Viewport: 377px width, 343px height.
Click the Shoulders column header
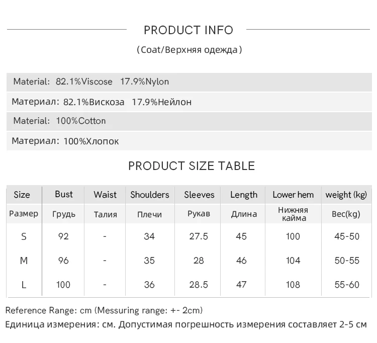click(150, 195)
